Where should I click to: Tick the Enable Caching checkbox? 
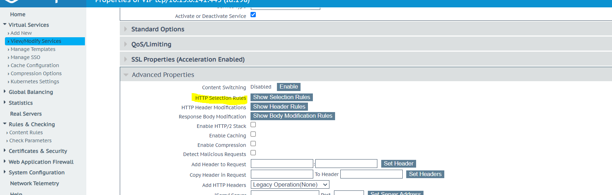253,134
